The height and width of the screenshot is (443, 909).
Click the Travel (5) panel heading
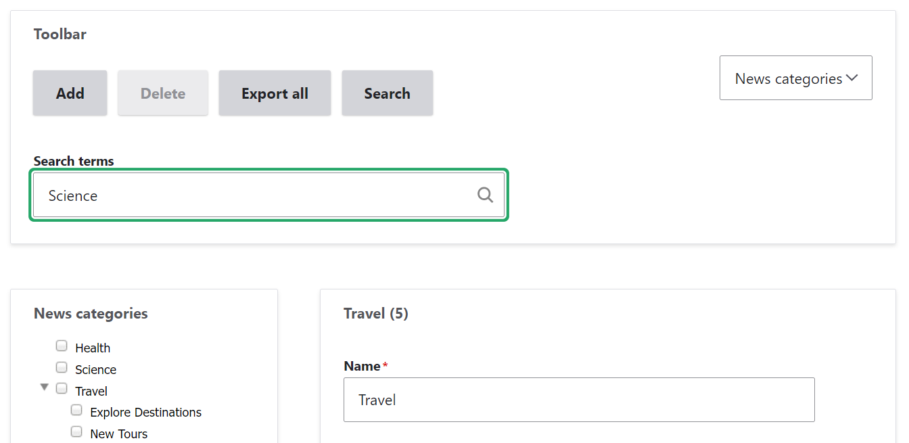coord(376,313)
